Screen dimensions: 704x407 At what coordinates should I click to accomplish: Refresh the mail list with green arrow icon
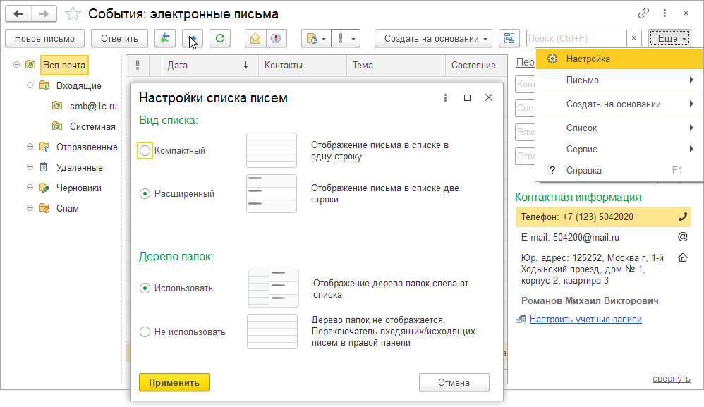pyautogui.click(x=220, y=38)
